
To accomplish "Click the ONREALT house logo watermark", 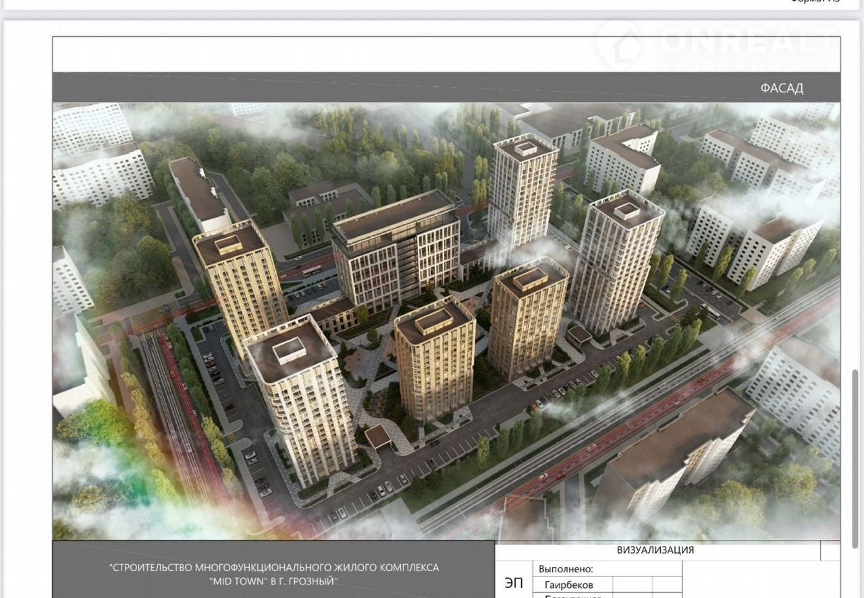I will click(620, 46).
